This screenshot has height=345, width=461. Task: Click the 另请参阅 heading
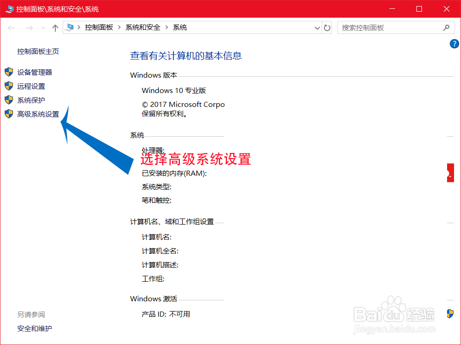pos(31,315)
